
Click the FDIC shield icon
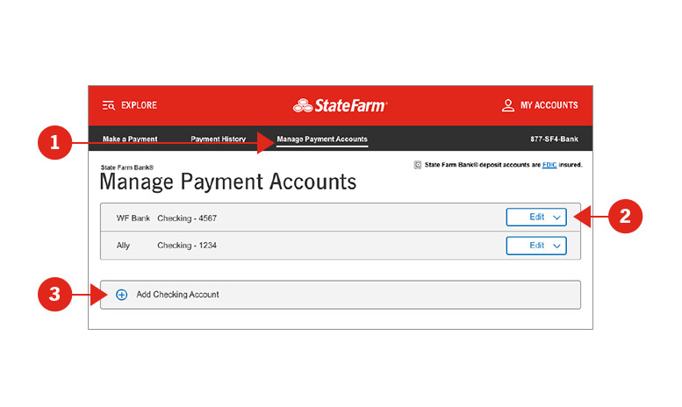pyautogui.click(x=418, y=165)
